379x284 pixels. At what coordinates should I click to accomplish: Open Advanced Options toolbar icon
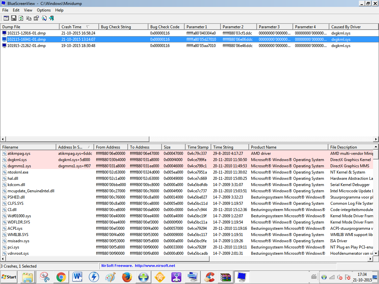click(x=6, y=18)
